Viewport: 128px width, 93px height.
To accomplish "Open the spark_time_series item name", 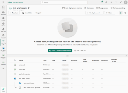I will pyautogui.click(x=24, y=74).
